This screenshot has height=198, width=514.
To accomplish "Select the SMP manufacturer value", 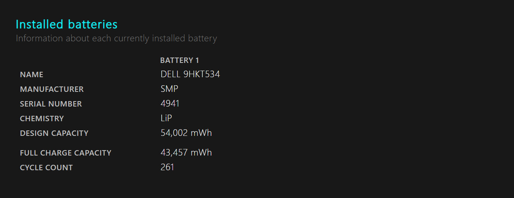I will click(169, 89).
